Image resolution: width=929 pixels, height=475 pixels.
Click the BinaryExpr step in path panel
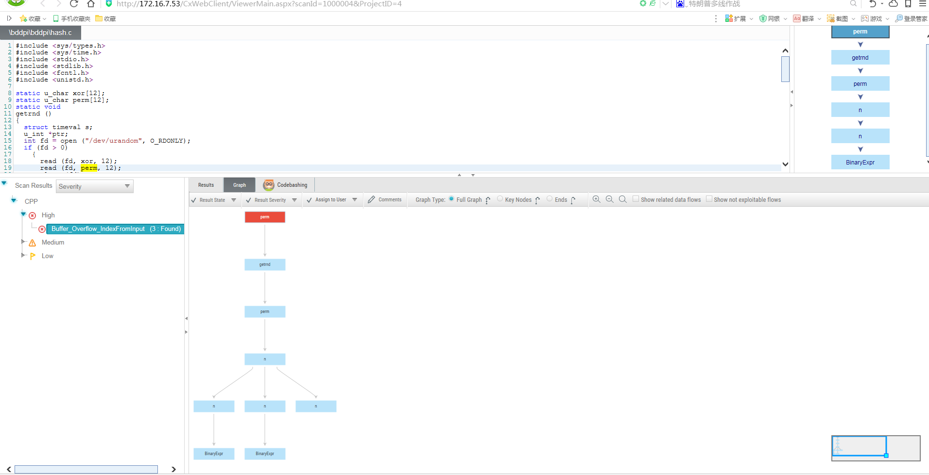[860, 162]
